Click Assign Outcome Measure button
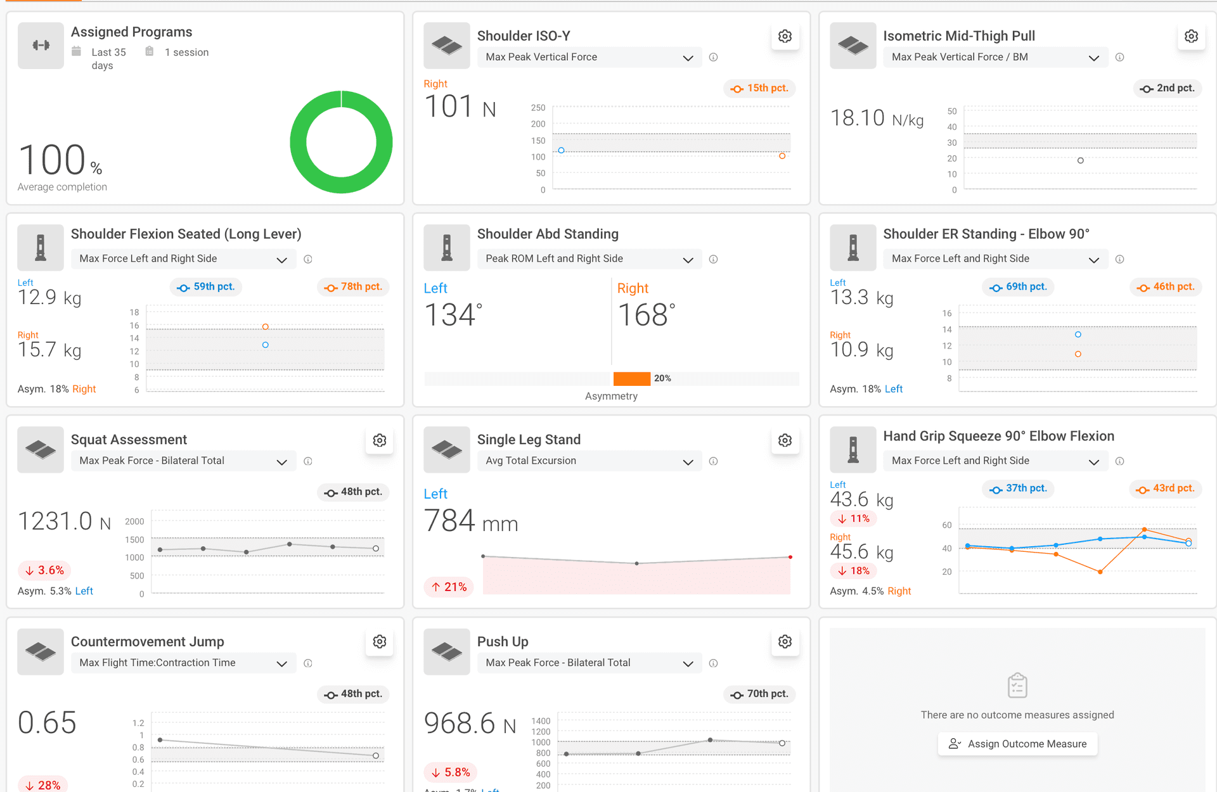 click(1017, 744)
